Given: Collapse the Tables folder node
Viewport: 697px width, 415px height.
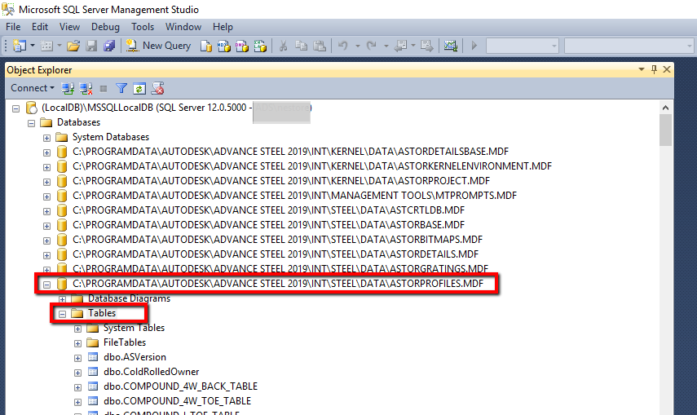Looking at the screenshot, I should (x=62, y=314).
